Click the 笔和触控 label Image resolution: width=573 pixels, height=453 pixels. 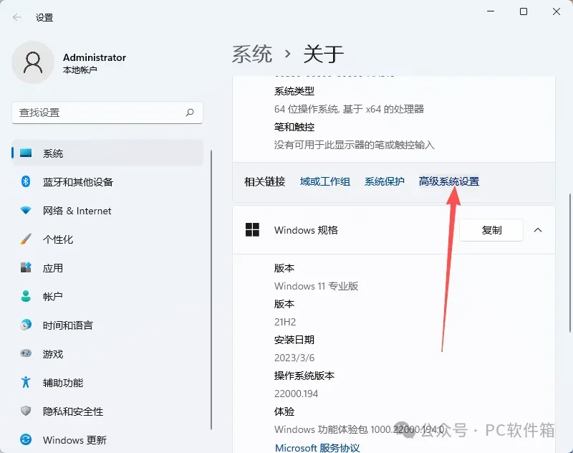tap(294, 127)
